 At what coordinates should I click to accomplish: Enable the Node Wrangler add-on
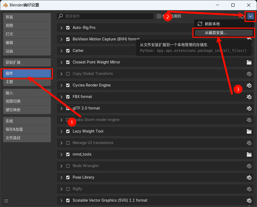[68, 166]
